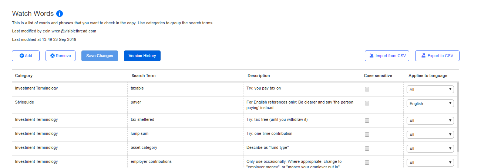This screenshot has height=168, width=491.
Task: Check case sensitive box for 'lump sum'
Action: click(x=367, y=135)
